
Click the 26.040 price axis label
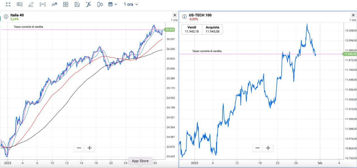point(170,49)
